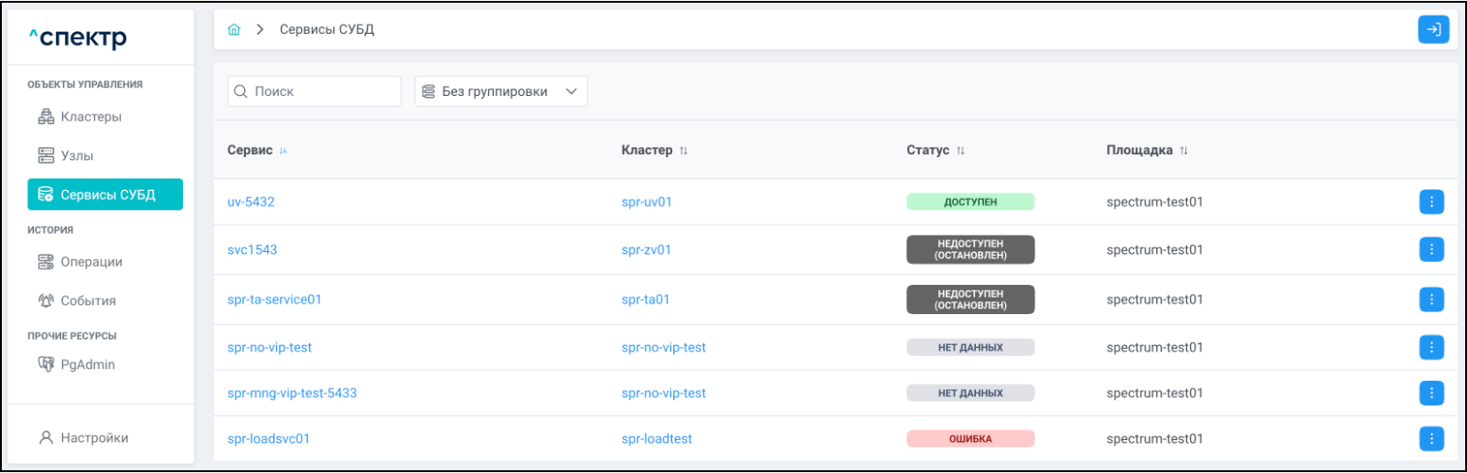
Task: Sort by Статус column arrows
Action: coord(960,151)
